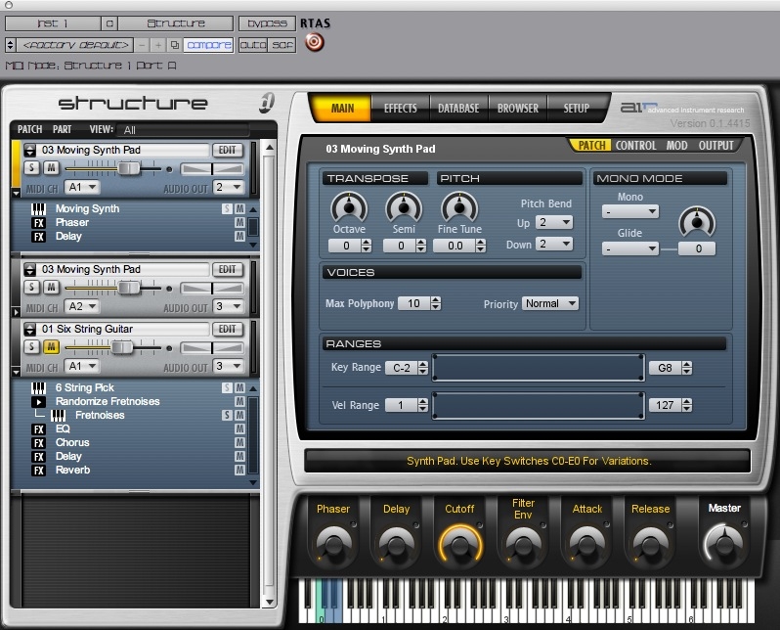Solo the Fretnoises part

[227, 416]
